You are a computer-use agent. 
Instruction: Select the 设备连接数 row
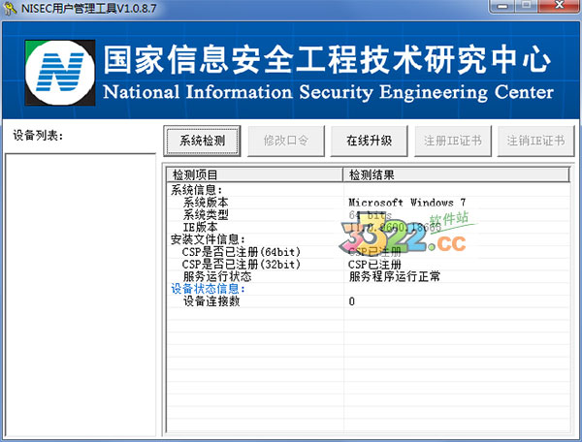tap(369, 301)
